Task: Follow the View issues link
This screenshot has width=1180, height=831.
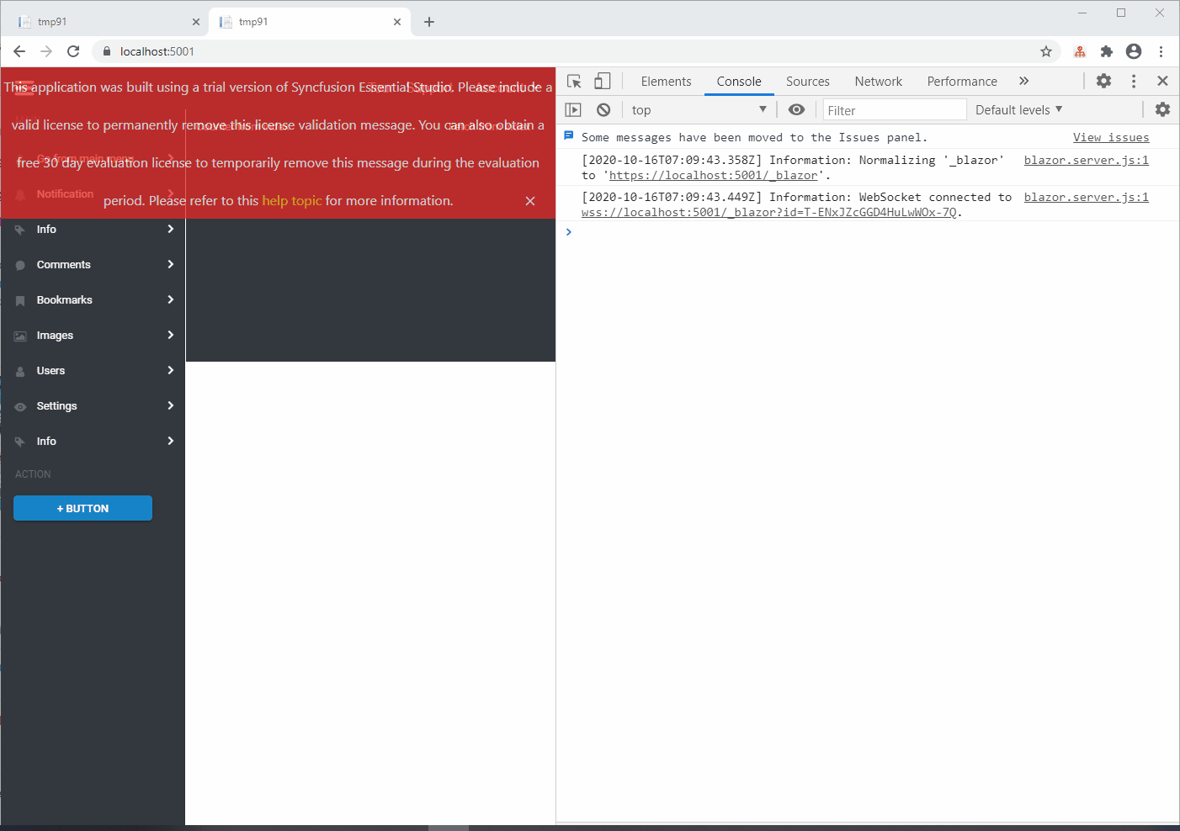Action: pos(1110,138)
